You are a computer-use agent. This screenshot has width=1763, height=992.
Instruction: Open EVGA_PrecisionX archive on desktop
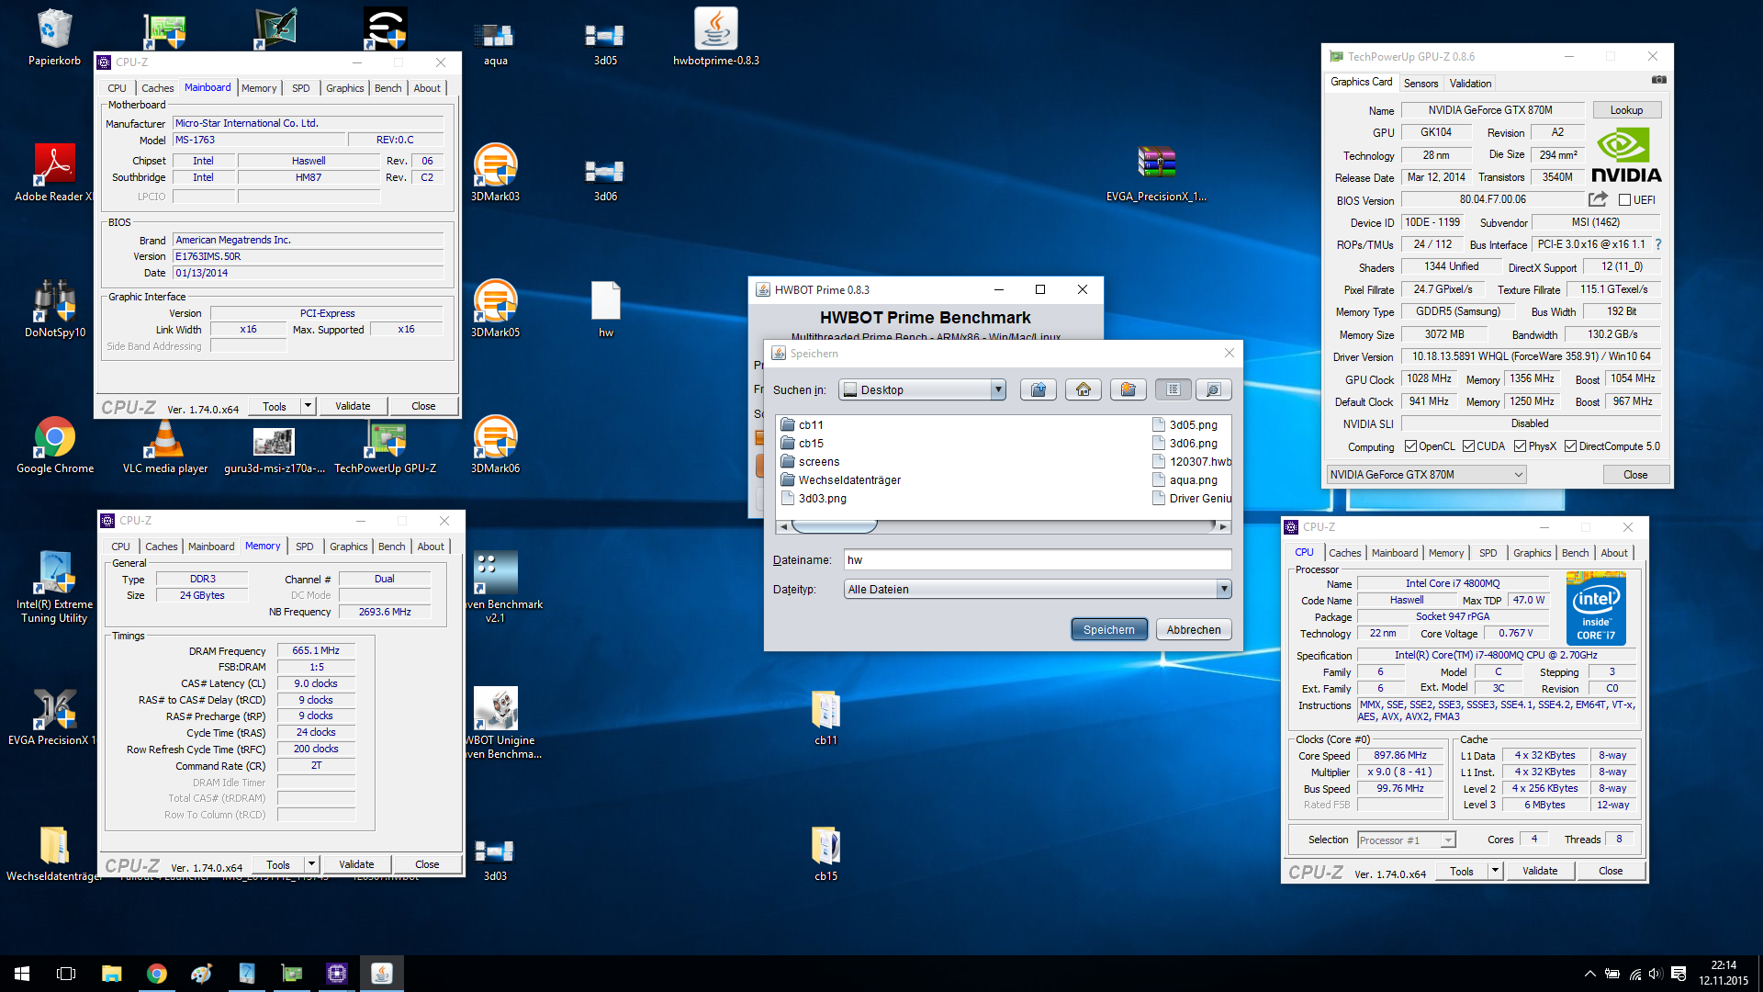1157,173
